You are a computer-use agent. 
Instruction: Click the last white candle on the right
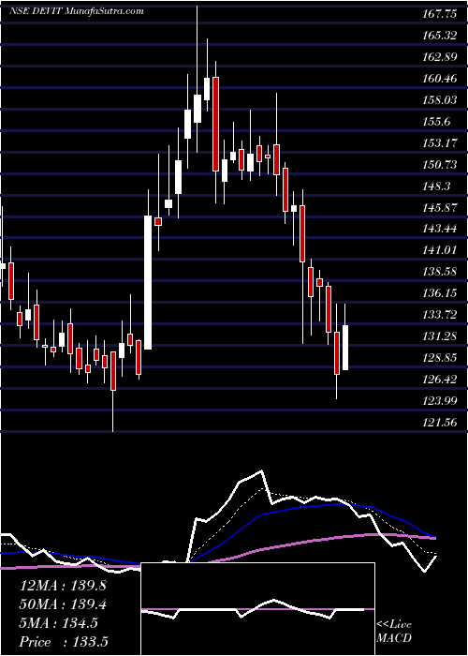[x=345, y=348]
